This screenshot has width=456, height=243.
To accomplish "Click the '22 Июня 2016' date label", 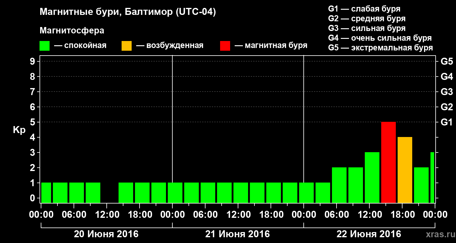I will (369, 234).
